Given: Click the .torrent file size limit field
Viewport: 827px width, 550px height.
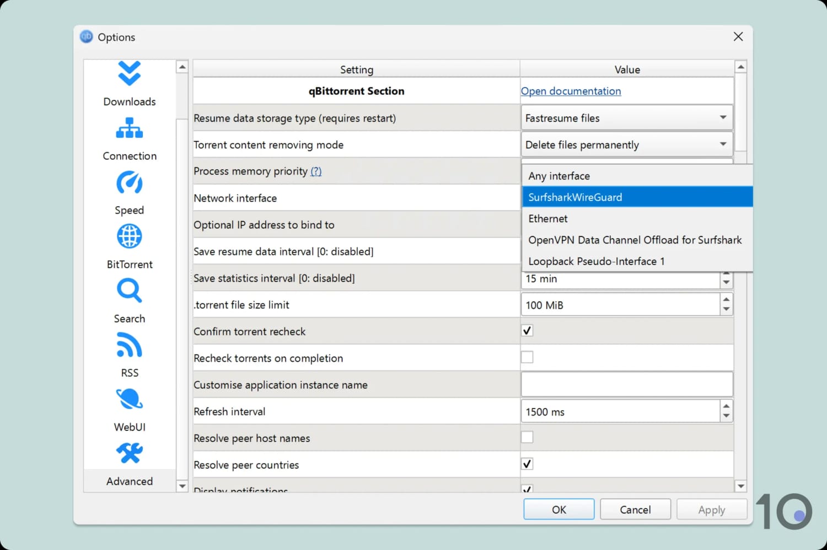Looking at the screenshot, I should pyautogui.click(x=620, y=304).
